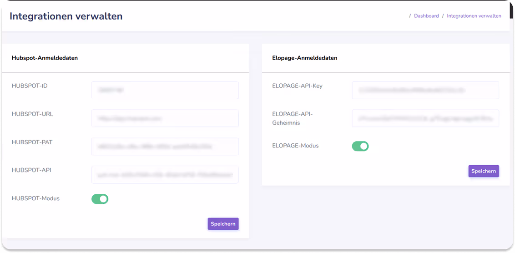
Task: Focus the HUBSPOT-ID input field
Action: 165,91
